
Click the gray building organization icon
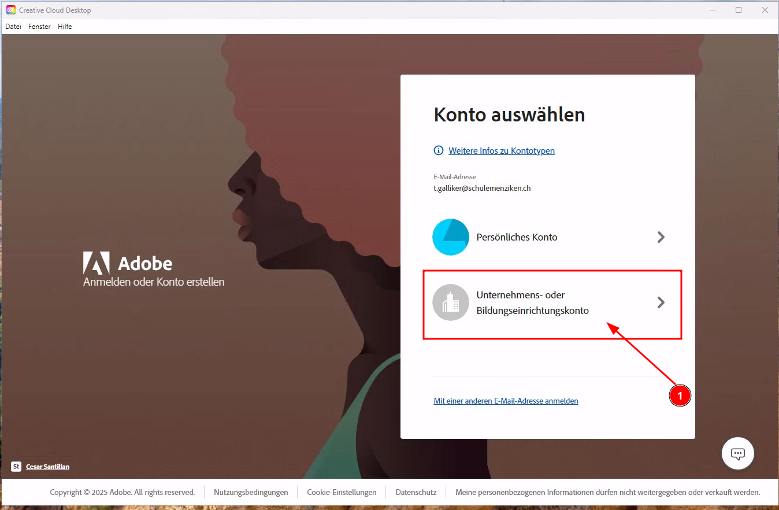(x=450, y=302)
